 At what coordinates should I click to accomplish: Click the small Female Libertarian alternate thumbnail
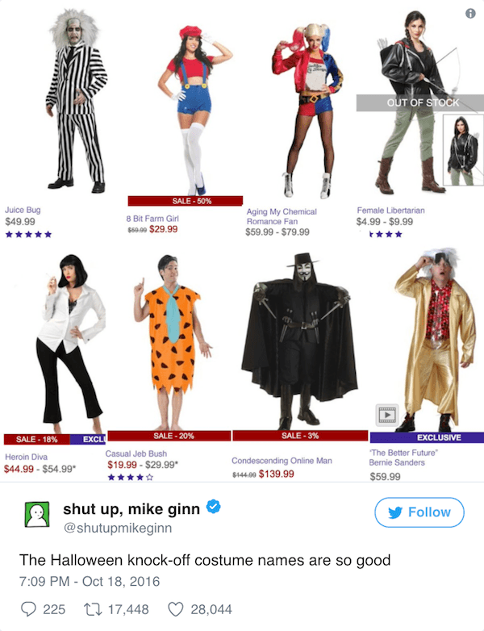click(463, 150)
